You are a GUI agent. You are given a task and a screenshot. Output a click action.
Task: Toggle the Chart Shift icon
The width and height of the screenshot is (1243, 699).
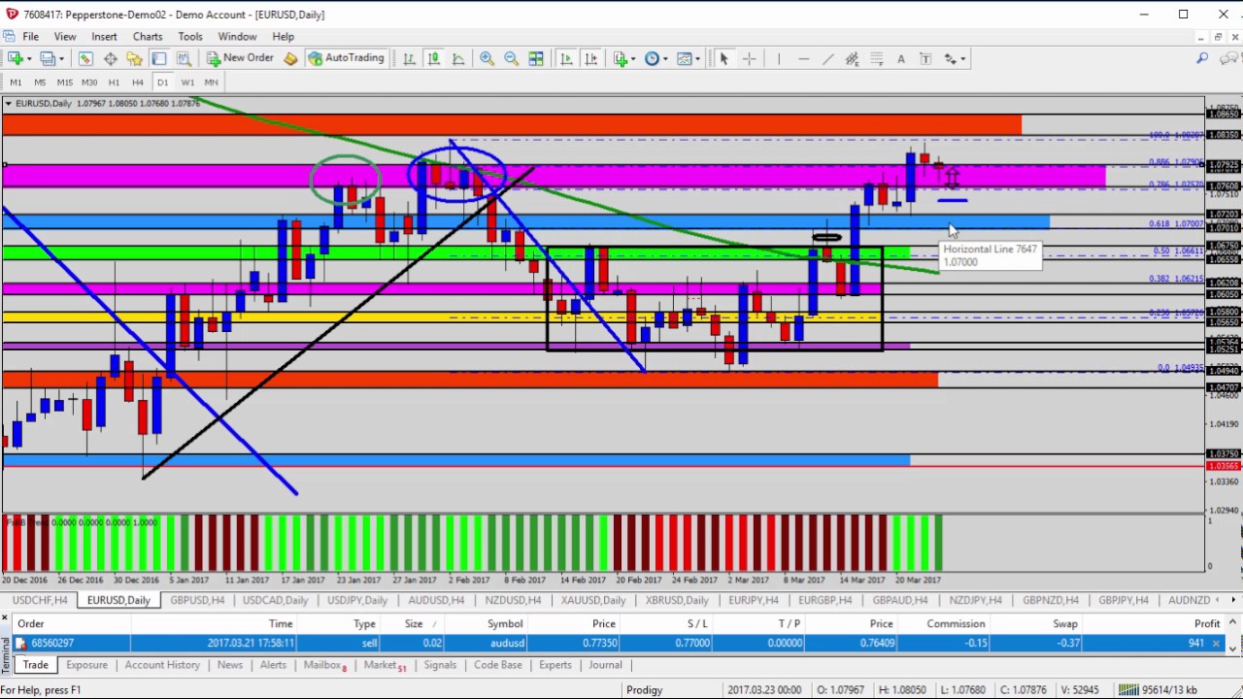tap(590, 58)
